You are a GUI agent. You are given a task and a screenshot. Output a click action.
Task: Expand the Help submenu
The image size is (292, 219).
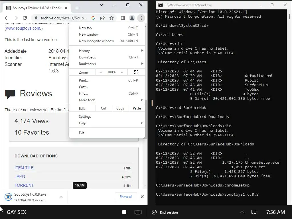tap(107, 123)
